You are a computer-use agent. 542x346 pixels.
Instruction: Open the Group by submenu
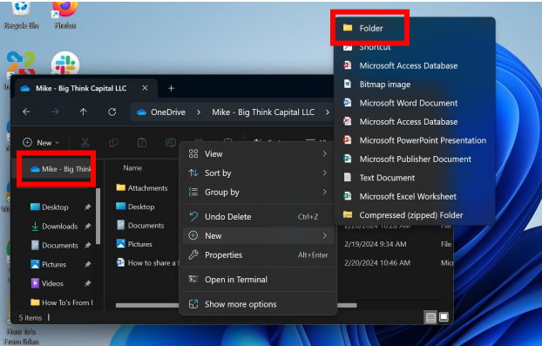(258, 192)
